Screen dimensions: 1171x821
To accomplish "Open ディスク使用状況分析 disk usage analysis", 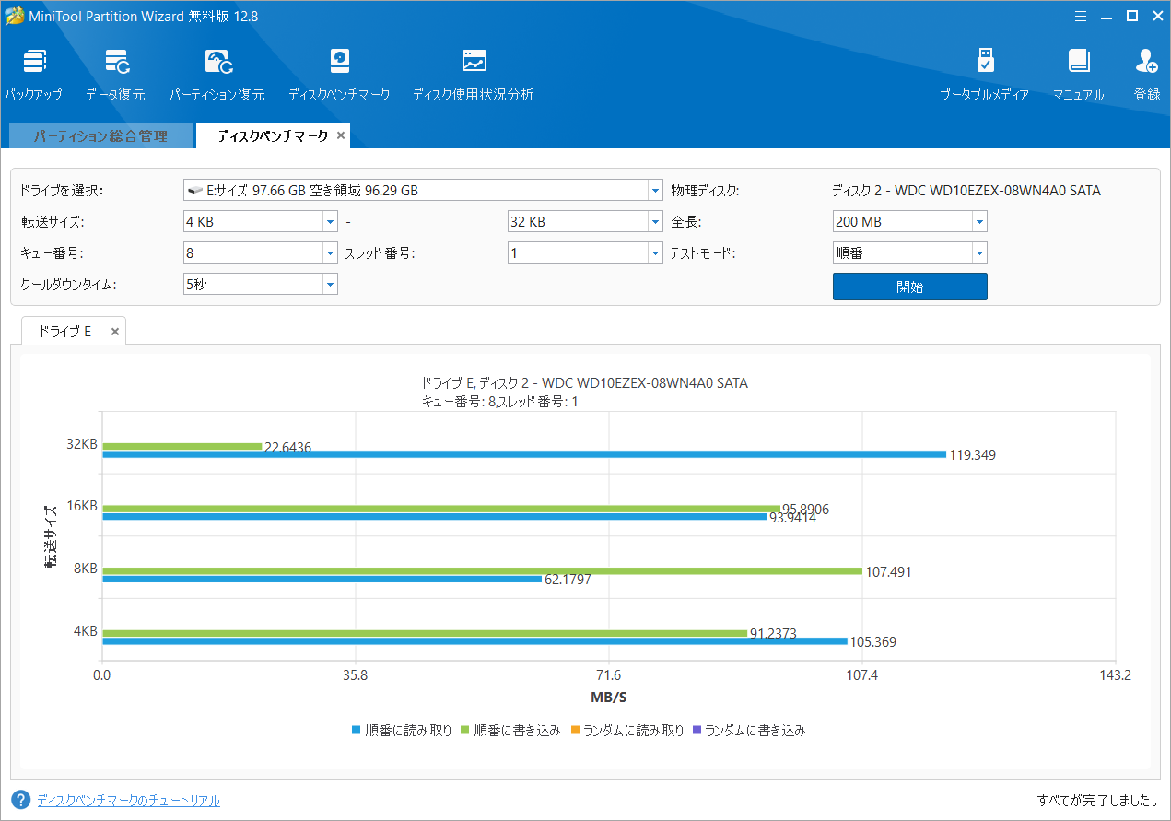I will point(473,72).
